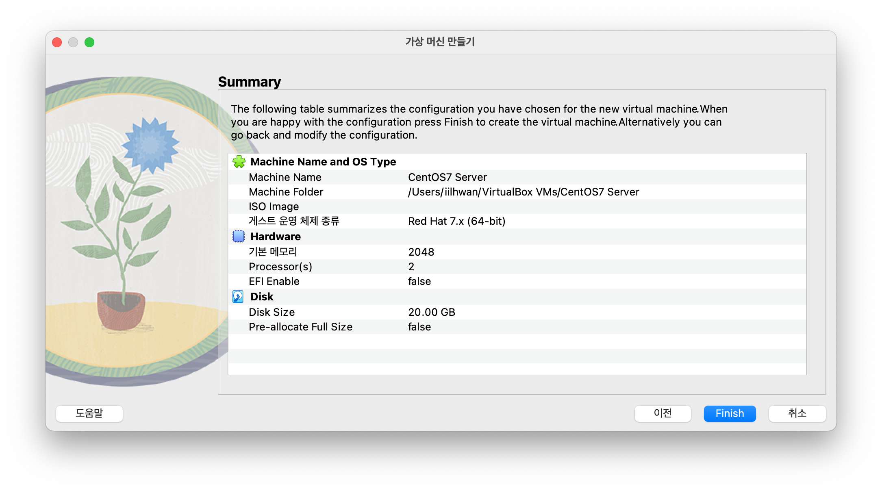Click the Hardware section header

pos(276,237)
